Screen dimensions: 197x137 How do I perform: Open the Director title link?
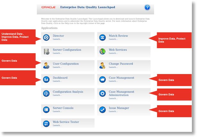coord(58,36)
